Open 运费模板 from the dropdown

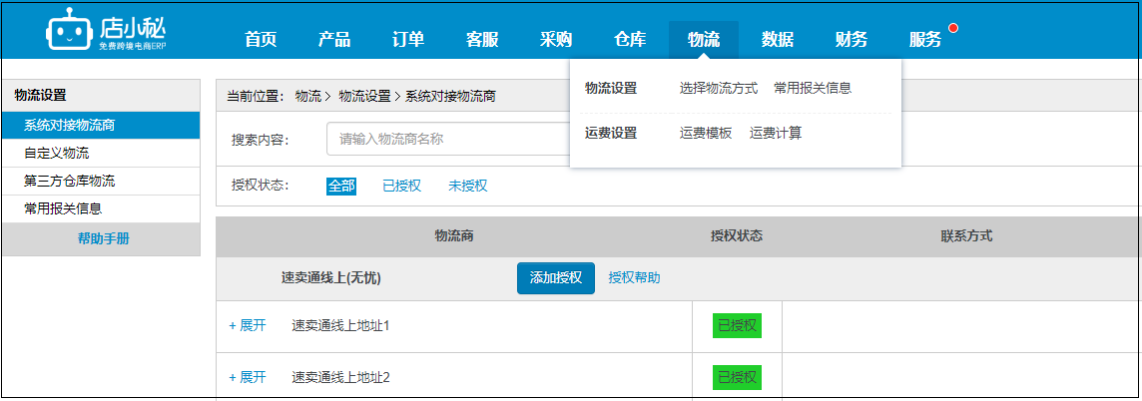706,134
